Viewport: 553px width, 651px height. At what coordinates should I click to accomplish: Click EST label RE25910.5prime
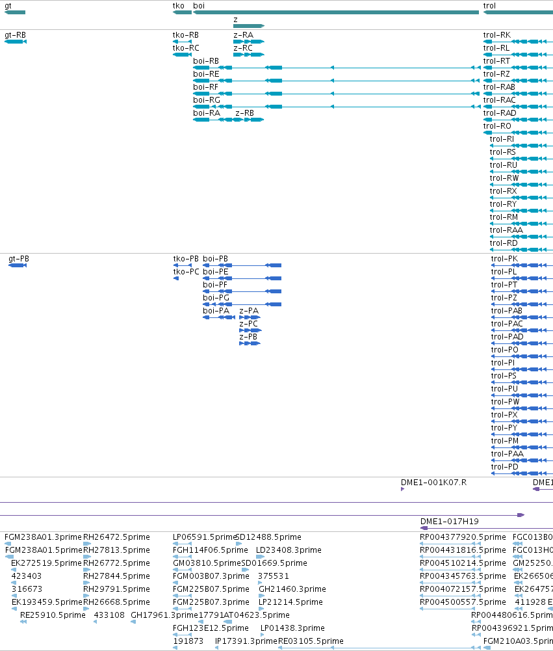tap(53, 615)
